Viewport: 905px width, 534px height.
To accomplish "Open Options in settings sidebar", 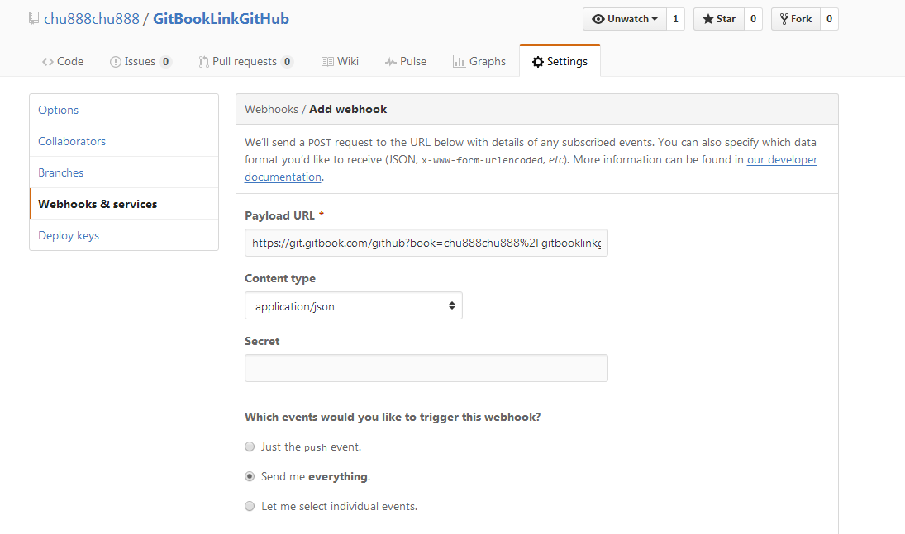I will 124,110.
